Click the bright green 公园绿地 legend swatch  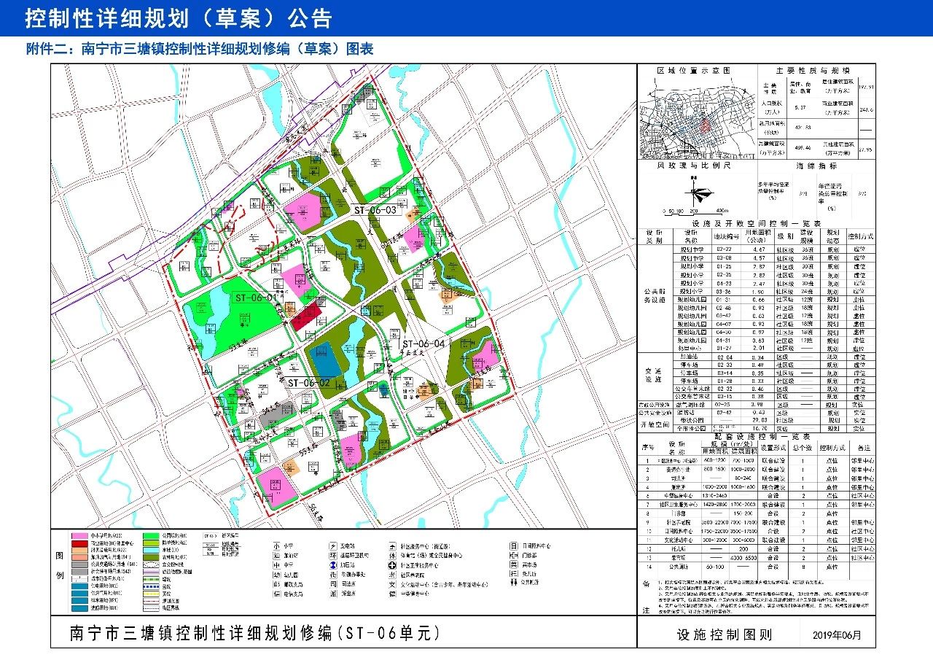[x=151, y=536]
